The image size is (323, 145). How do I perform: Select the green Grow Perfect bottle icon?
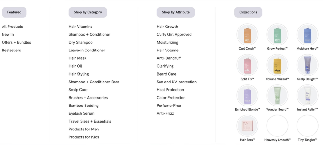click(x=277, y=34)
